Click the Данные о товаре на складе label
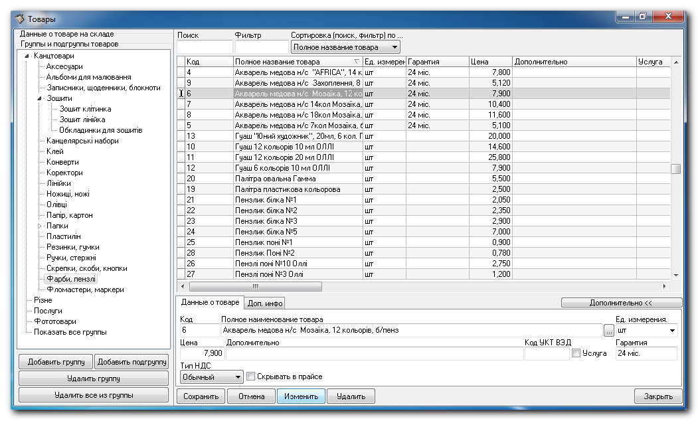The image size is (698, 421). coord(67,34)
